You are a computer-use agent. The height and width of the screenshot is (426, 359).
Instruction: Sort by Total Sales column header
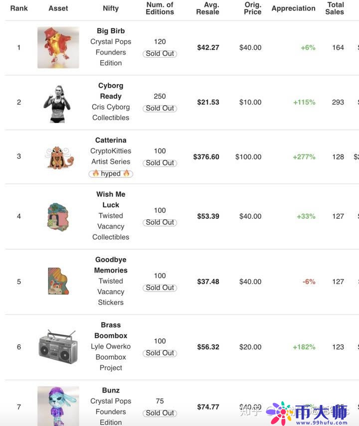pyautogui.click(x=335, y=8)
